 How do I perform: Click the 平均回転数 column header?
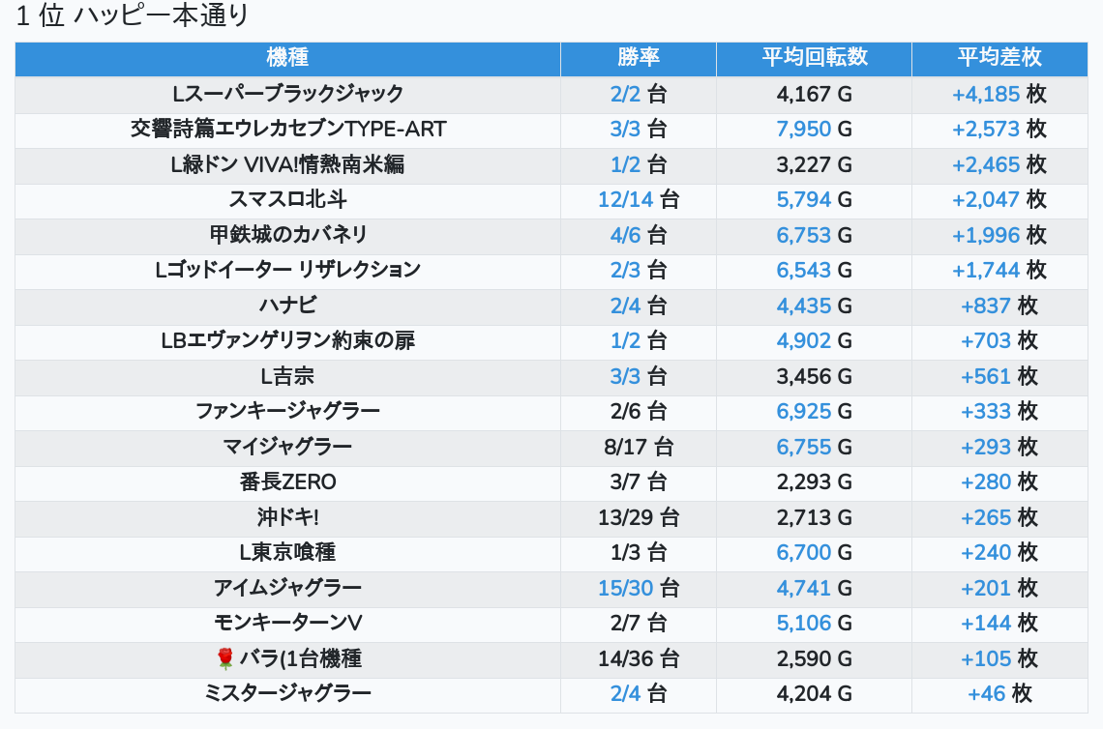point(815,58)
